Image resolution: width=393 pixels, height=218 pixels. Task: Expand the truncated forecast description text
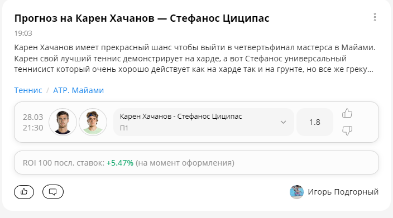[195, 59]
